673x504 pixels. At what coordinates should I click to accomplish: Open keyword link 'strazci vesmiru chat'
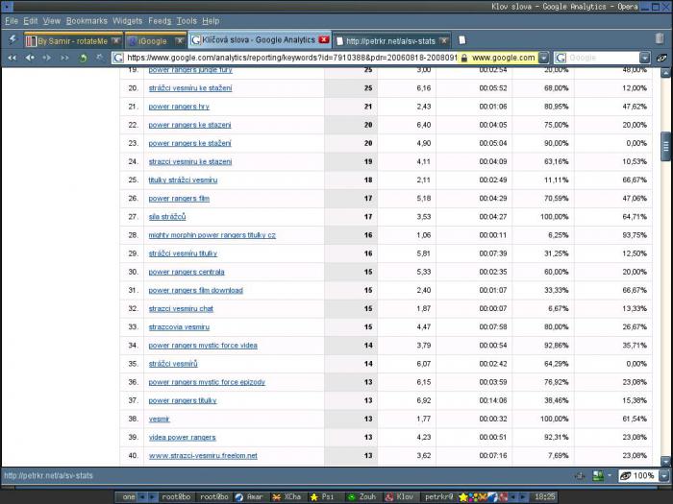click(x=181, y=309)
